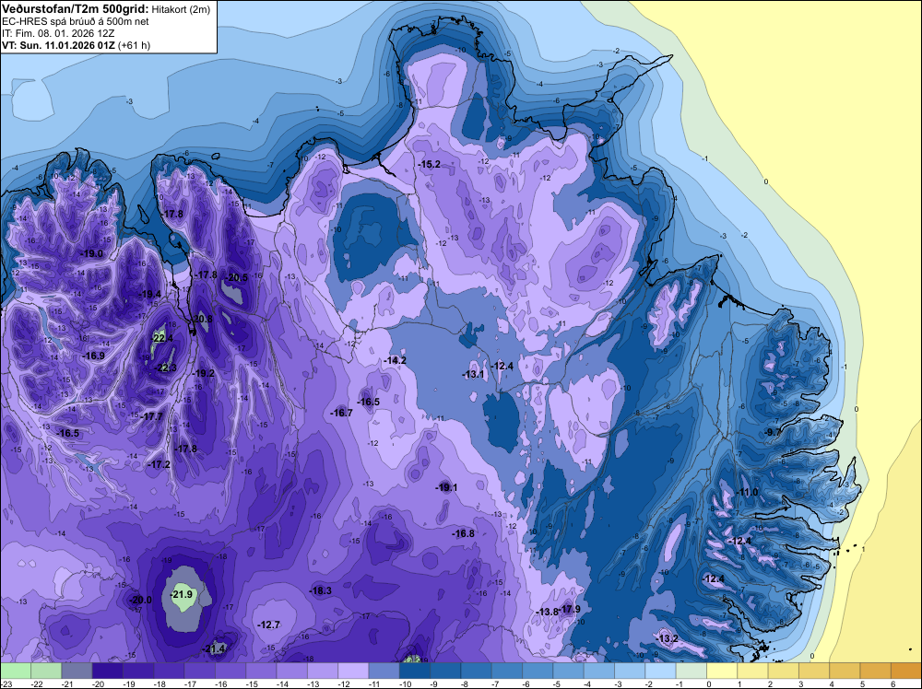Click the '-16.7' temperature value
Viewport: 922px width, 689px height.
(342, 413)
